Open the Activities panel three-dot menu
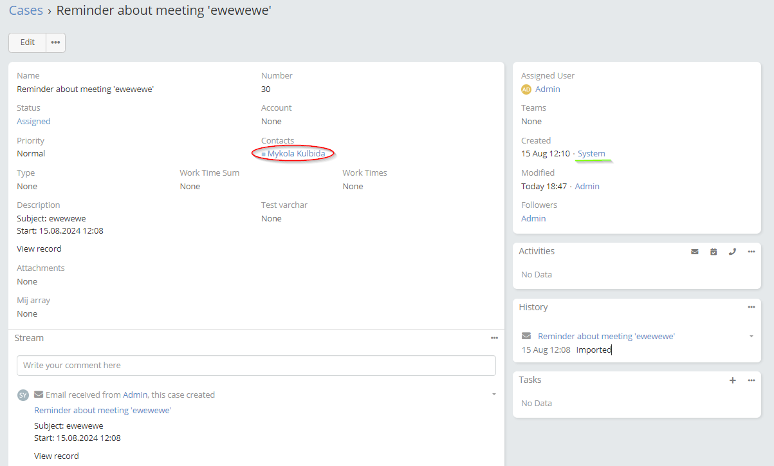 coord(751,252)
